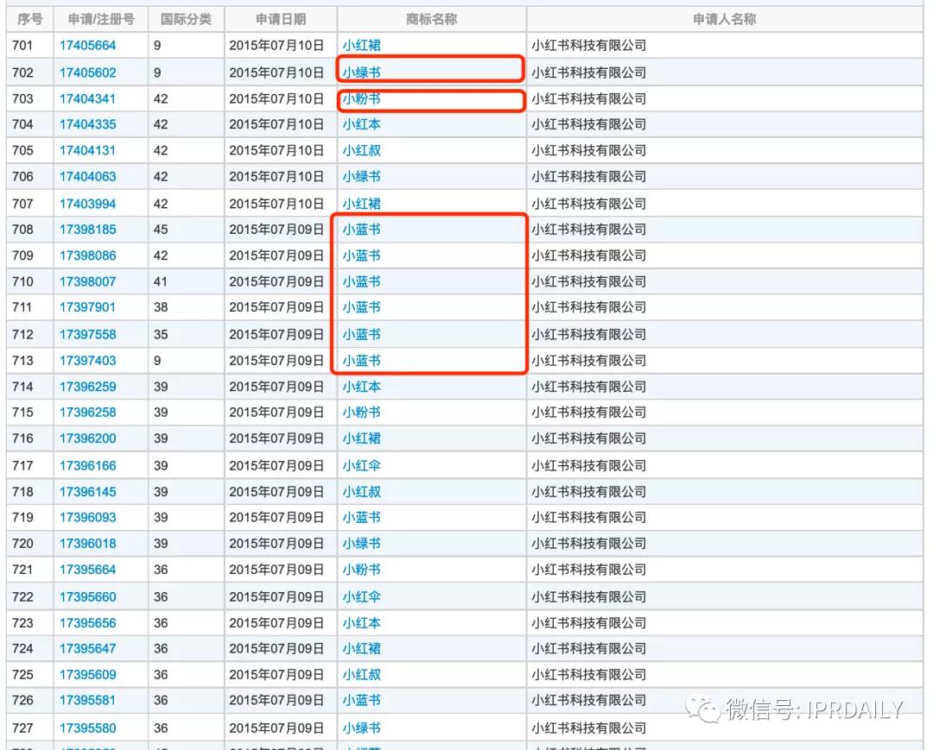View trademark 小蓝书 in row 709

361,255
